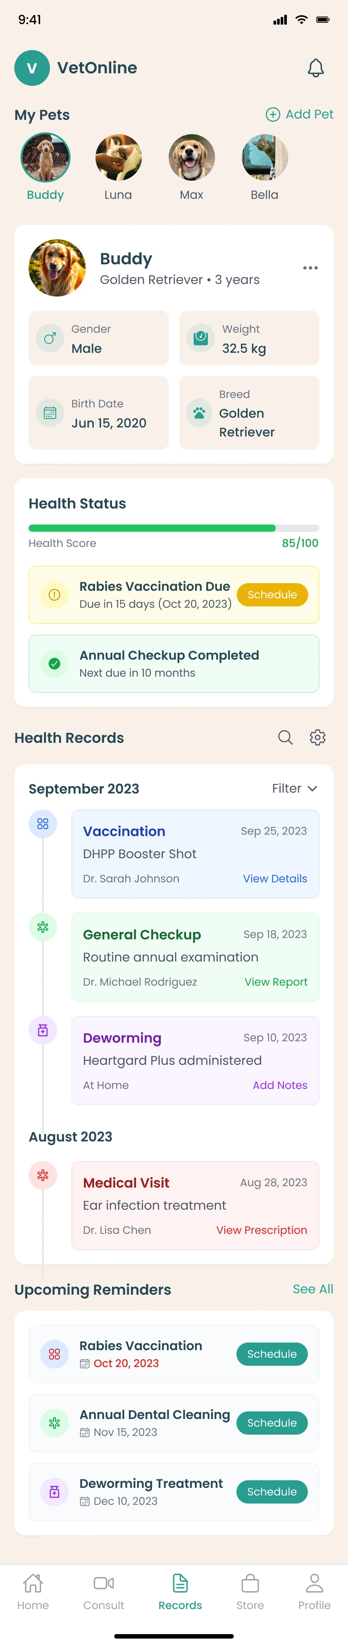Go to the Store tab

click(x=250, y=1592)
